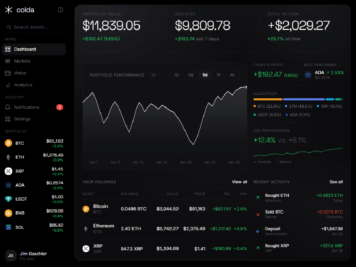356x267 pixels.
Task: Open the Markets menu item
Action: (34, 61)
